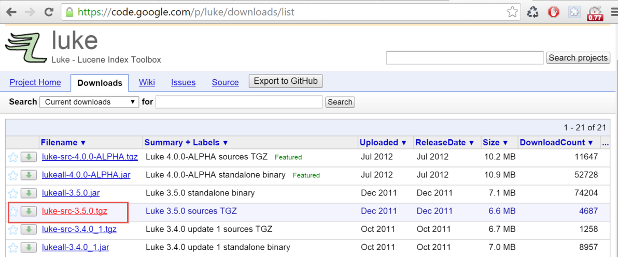Click 'Luke 3.4.0 update 1 standalone binary' summary
This screenshot has height=257, width=618.
(218, 248)
